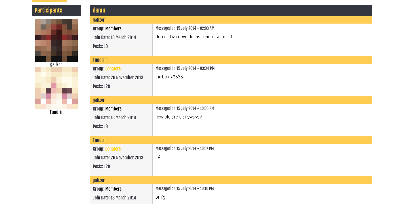The height and width of the screenshot is (204, 400).
Task: Click the galizor username above the 10:10 PM message
Action: click(99, 180)
